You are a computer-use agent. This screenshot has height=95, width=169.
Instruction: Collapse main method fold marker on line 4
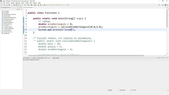[x=27, y=18]
